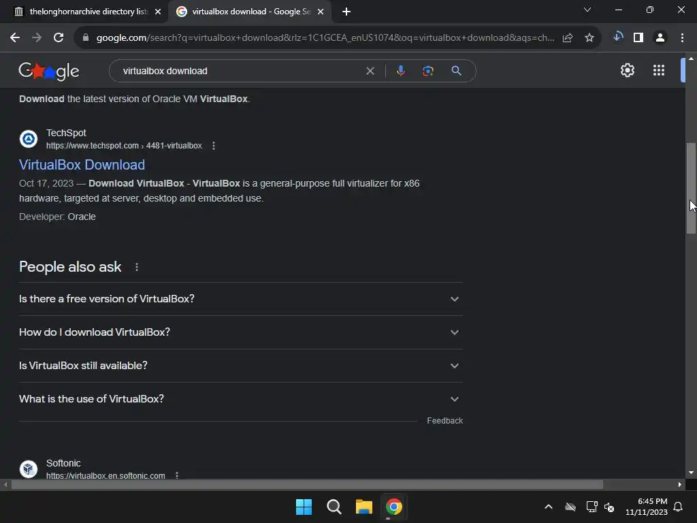The width and height of the screenshot is (697, 523).
Task: Open a new browser tab
Action: coord(346,12)
